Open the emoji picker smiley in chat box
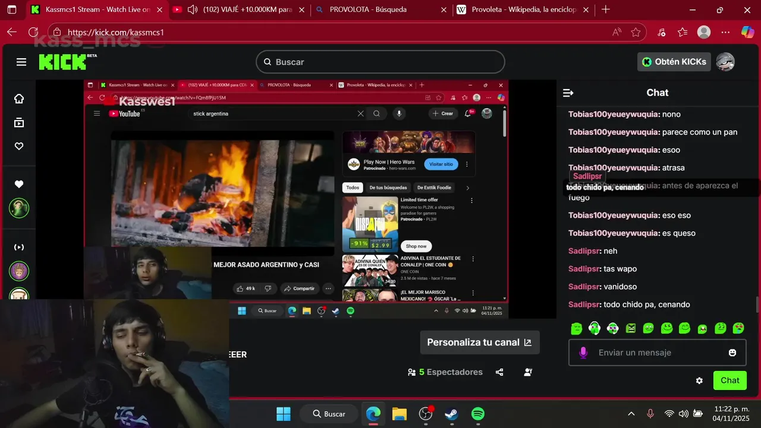 [x=732, y=353]
